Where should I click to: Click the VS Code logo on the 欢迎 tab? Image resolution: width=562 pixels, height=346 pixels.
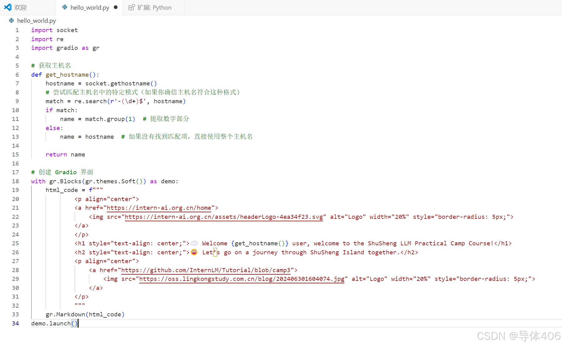7,7
